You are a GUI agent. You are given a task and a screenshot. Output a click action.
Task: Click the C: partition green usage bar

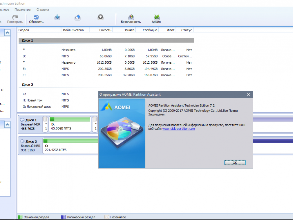tap(71, 140)
